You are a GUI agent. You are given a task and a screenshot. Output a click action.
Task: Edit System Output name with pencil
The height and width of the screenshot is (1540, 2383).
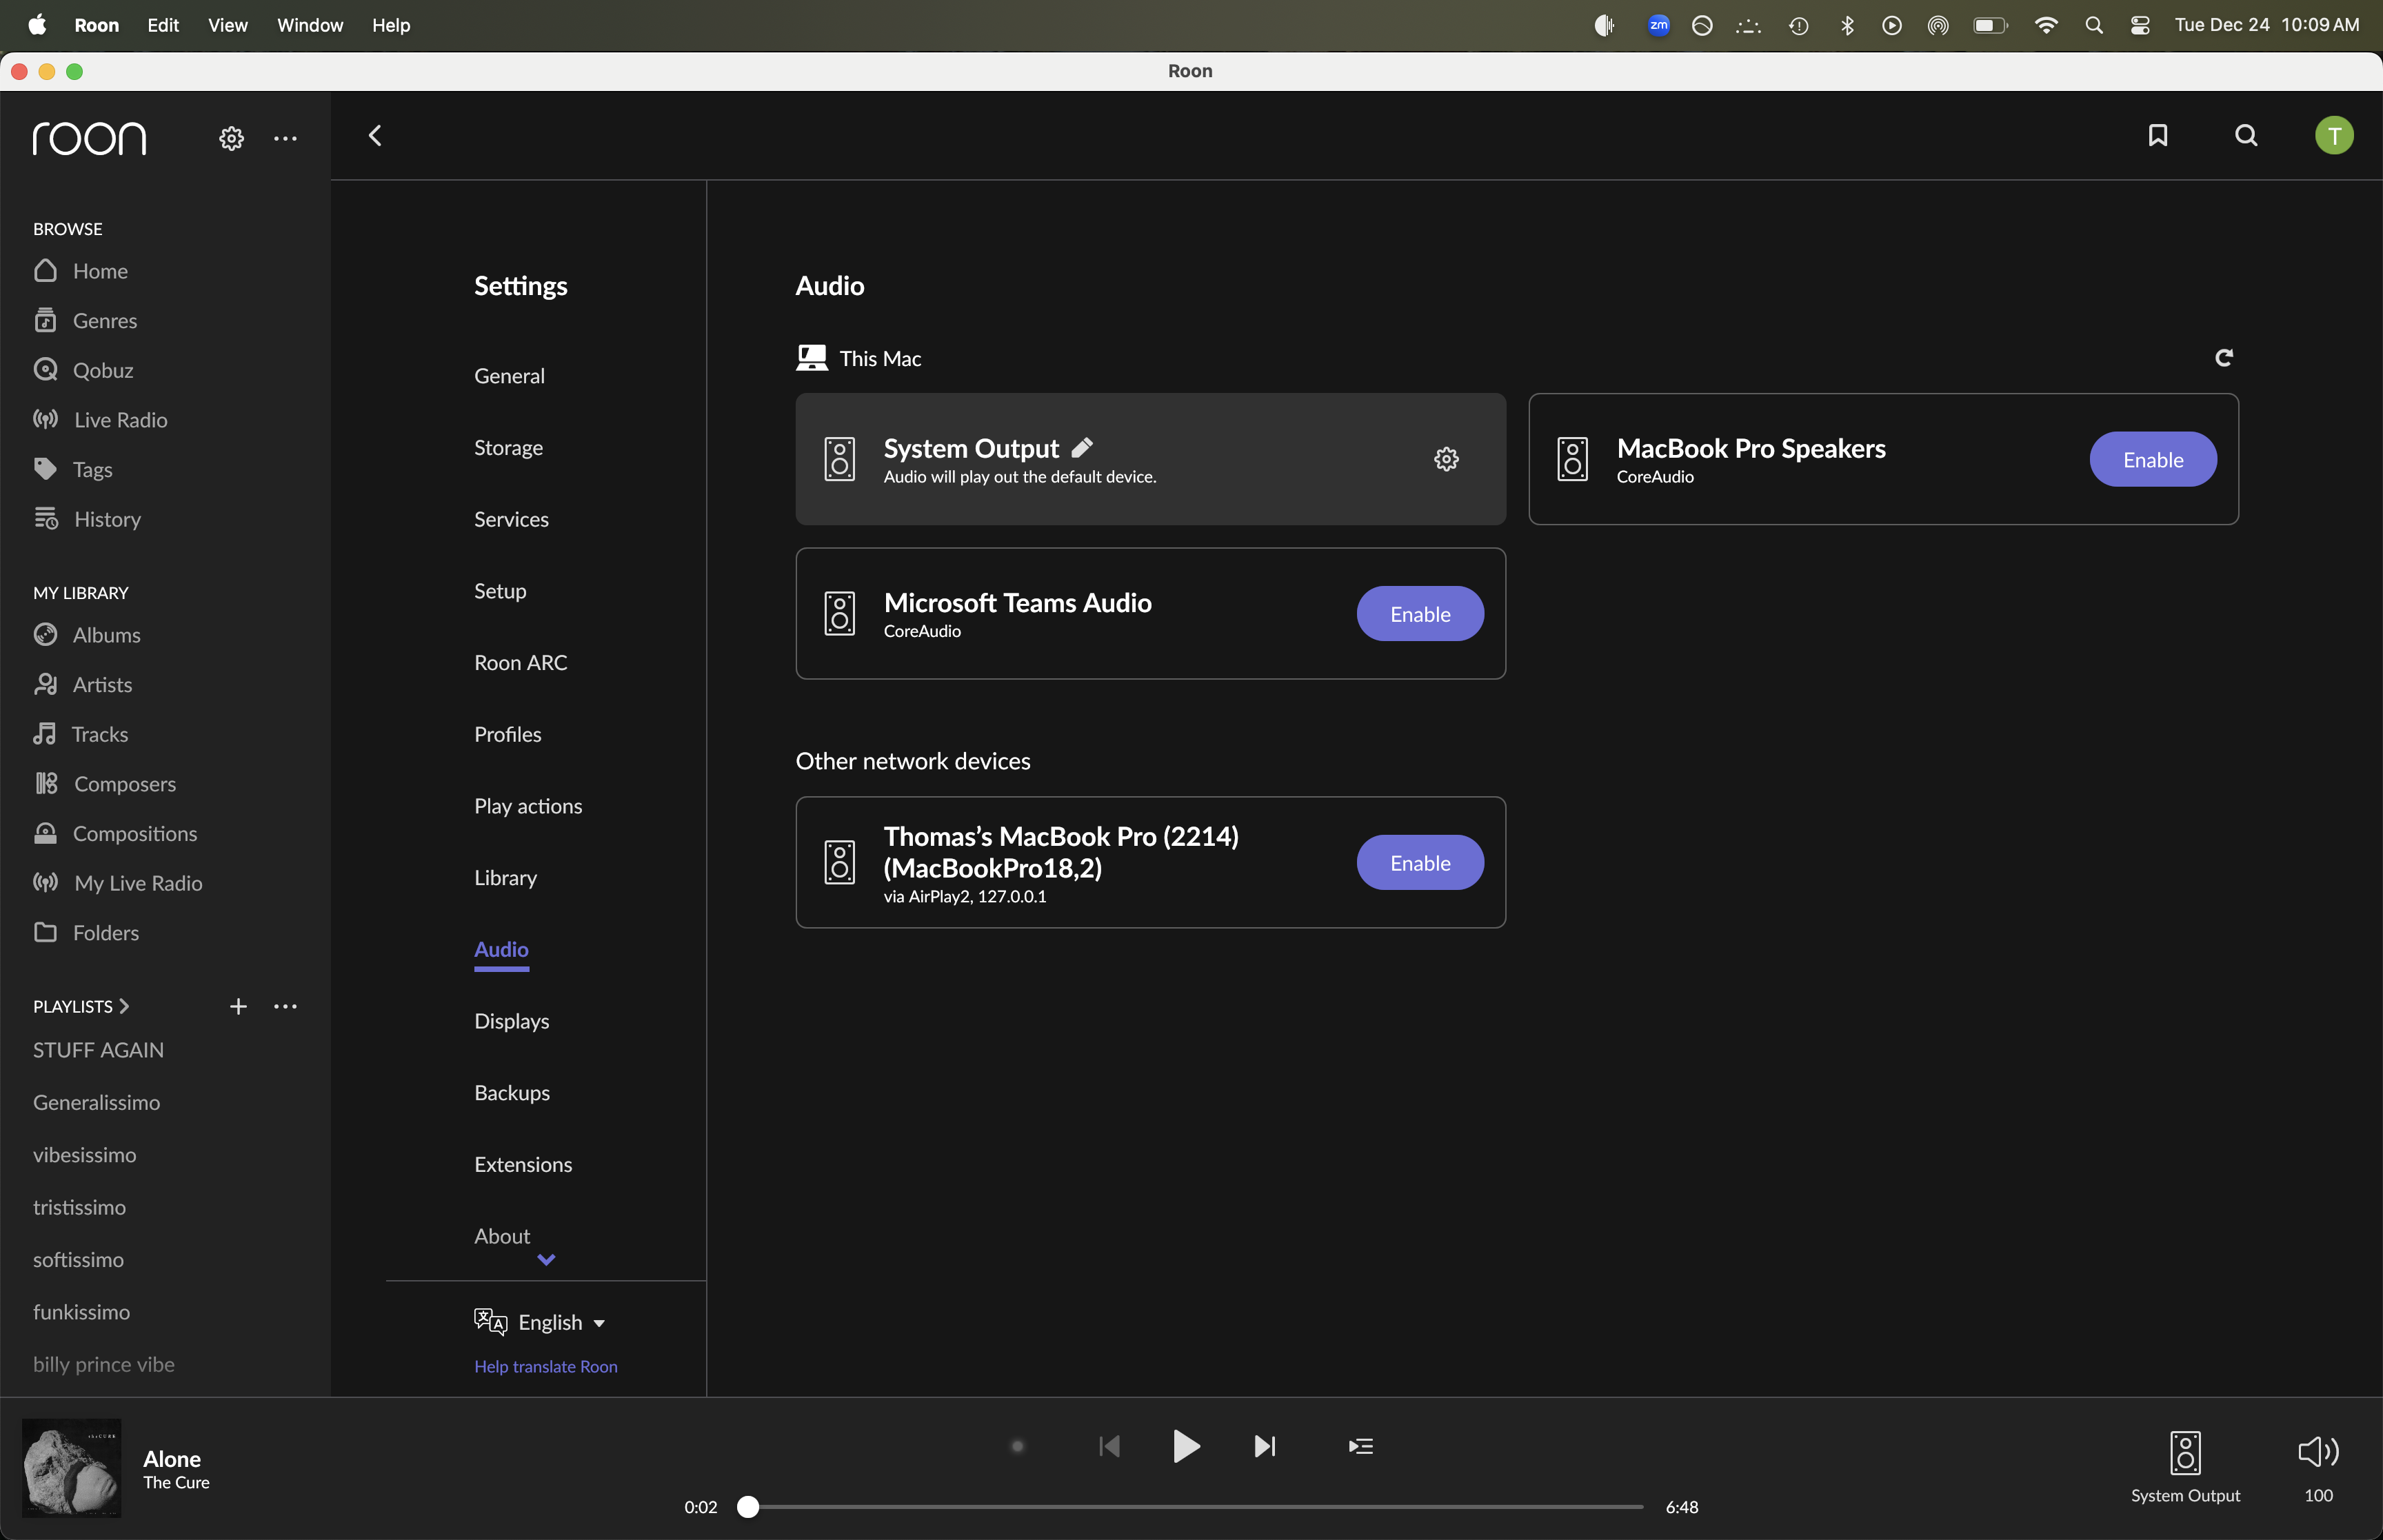pos(1082,447)
